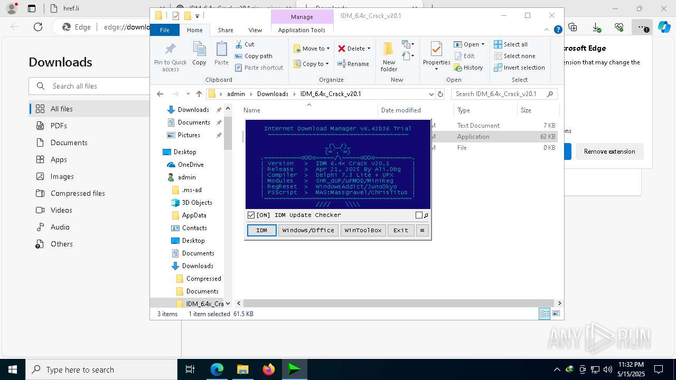The image size is (676, 380).
Task: Click Copy path in the ribbon
Action: 253,56
